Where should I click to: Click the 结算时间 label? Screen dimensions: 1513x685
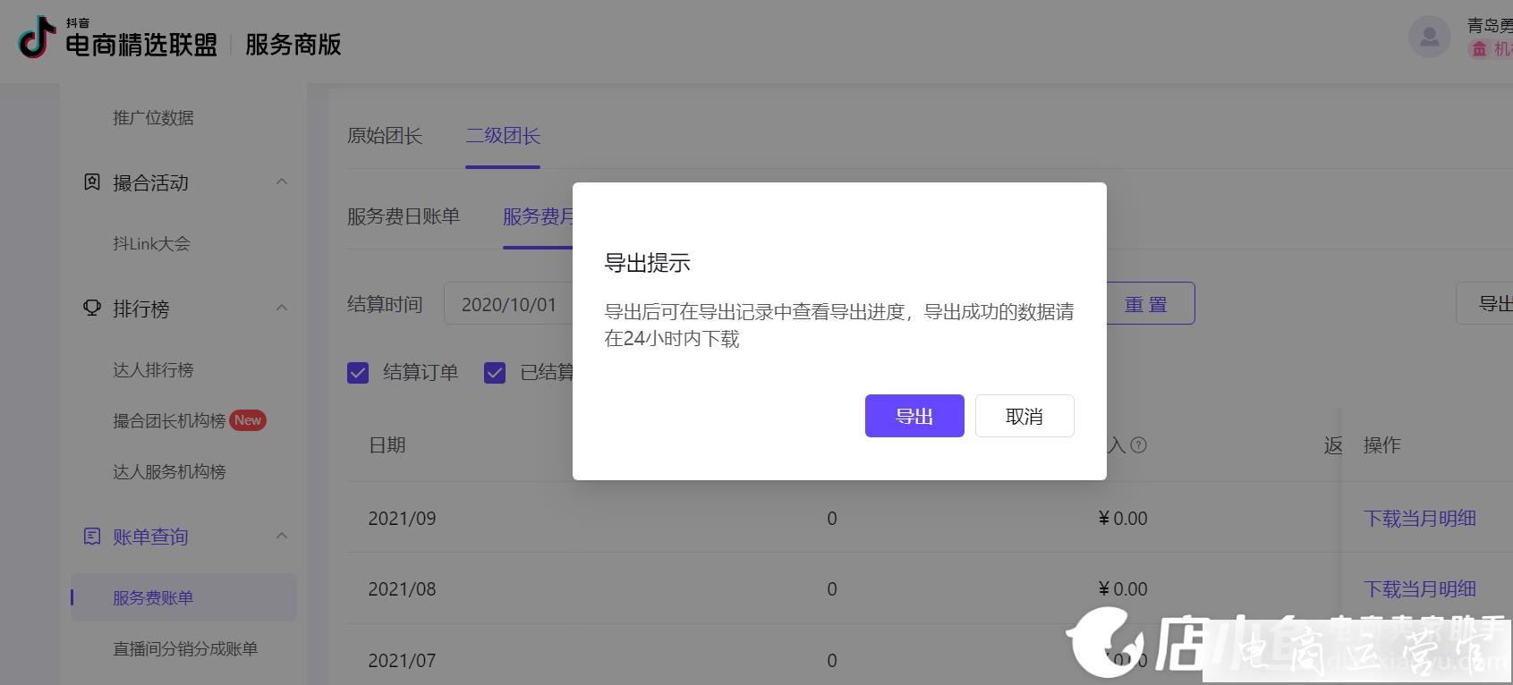point(385,304)
